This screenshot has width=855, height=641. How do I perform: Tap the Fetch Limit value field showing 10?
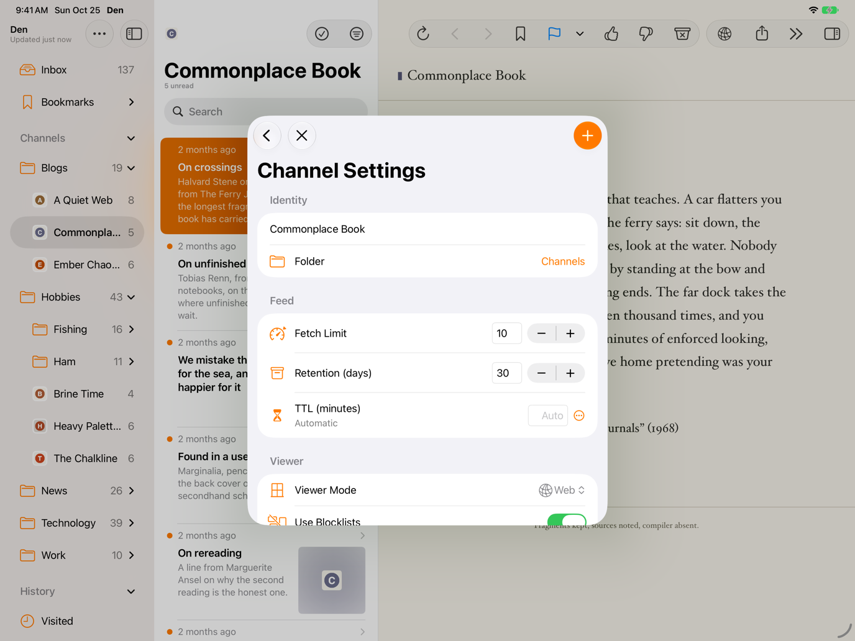506,334
